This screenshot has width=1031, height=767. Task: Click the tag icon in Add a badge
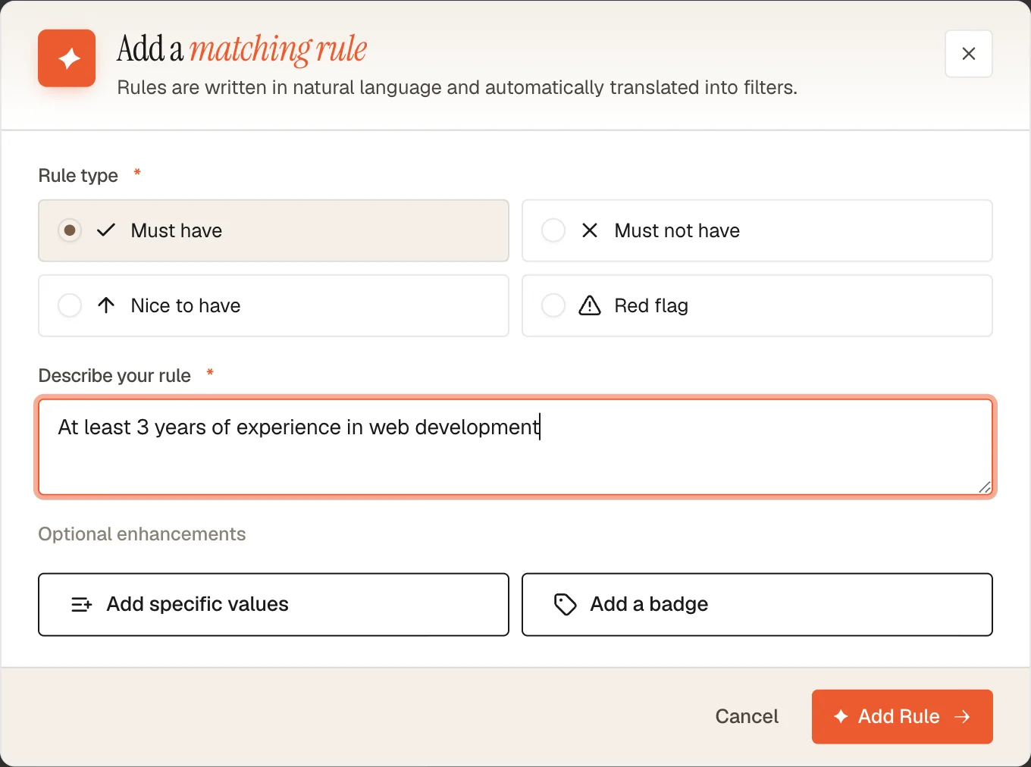(566, 604)
